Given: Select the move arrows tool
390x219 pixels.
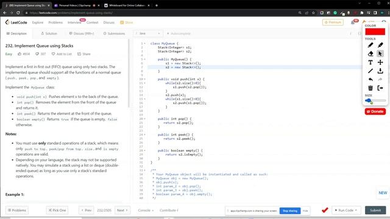Looking at the screenshot, I should [x=380, y=62].
